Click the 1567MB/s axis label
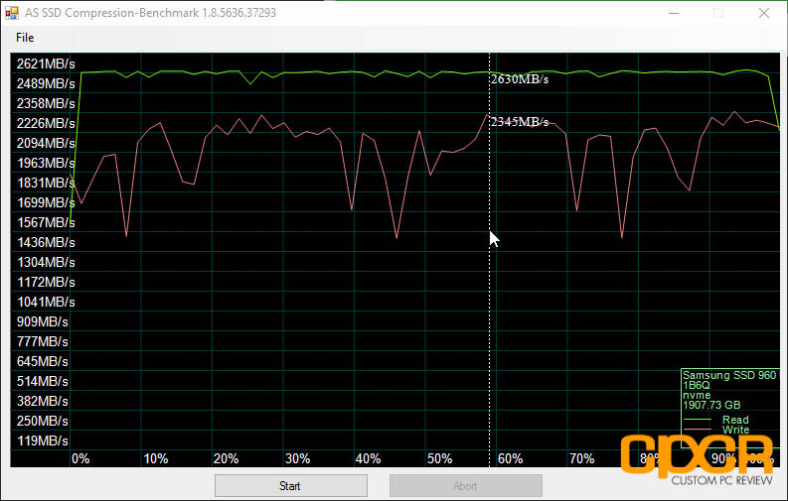The image size is (788, 501). [x=46, y=222]
